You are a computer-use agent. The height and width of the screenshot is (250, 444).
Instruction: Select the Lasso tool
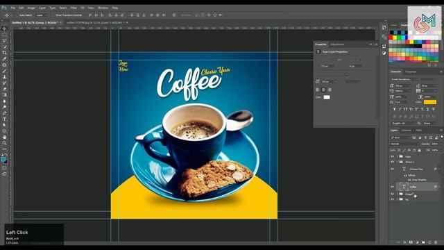[4, 40]
